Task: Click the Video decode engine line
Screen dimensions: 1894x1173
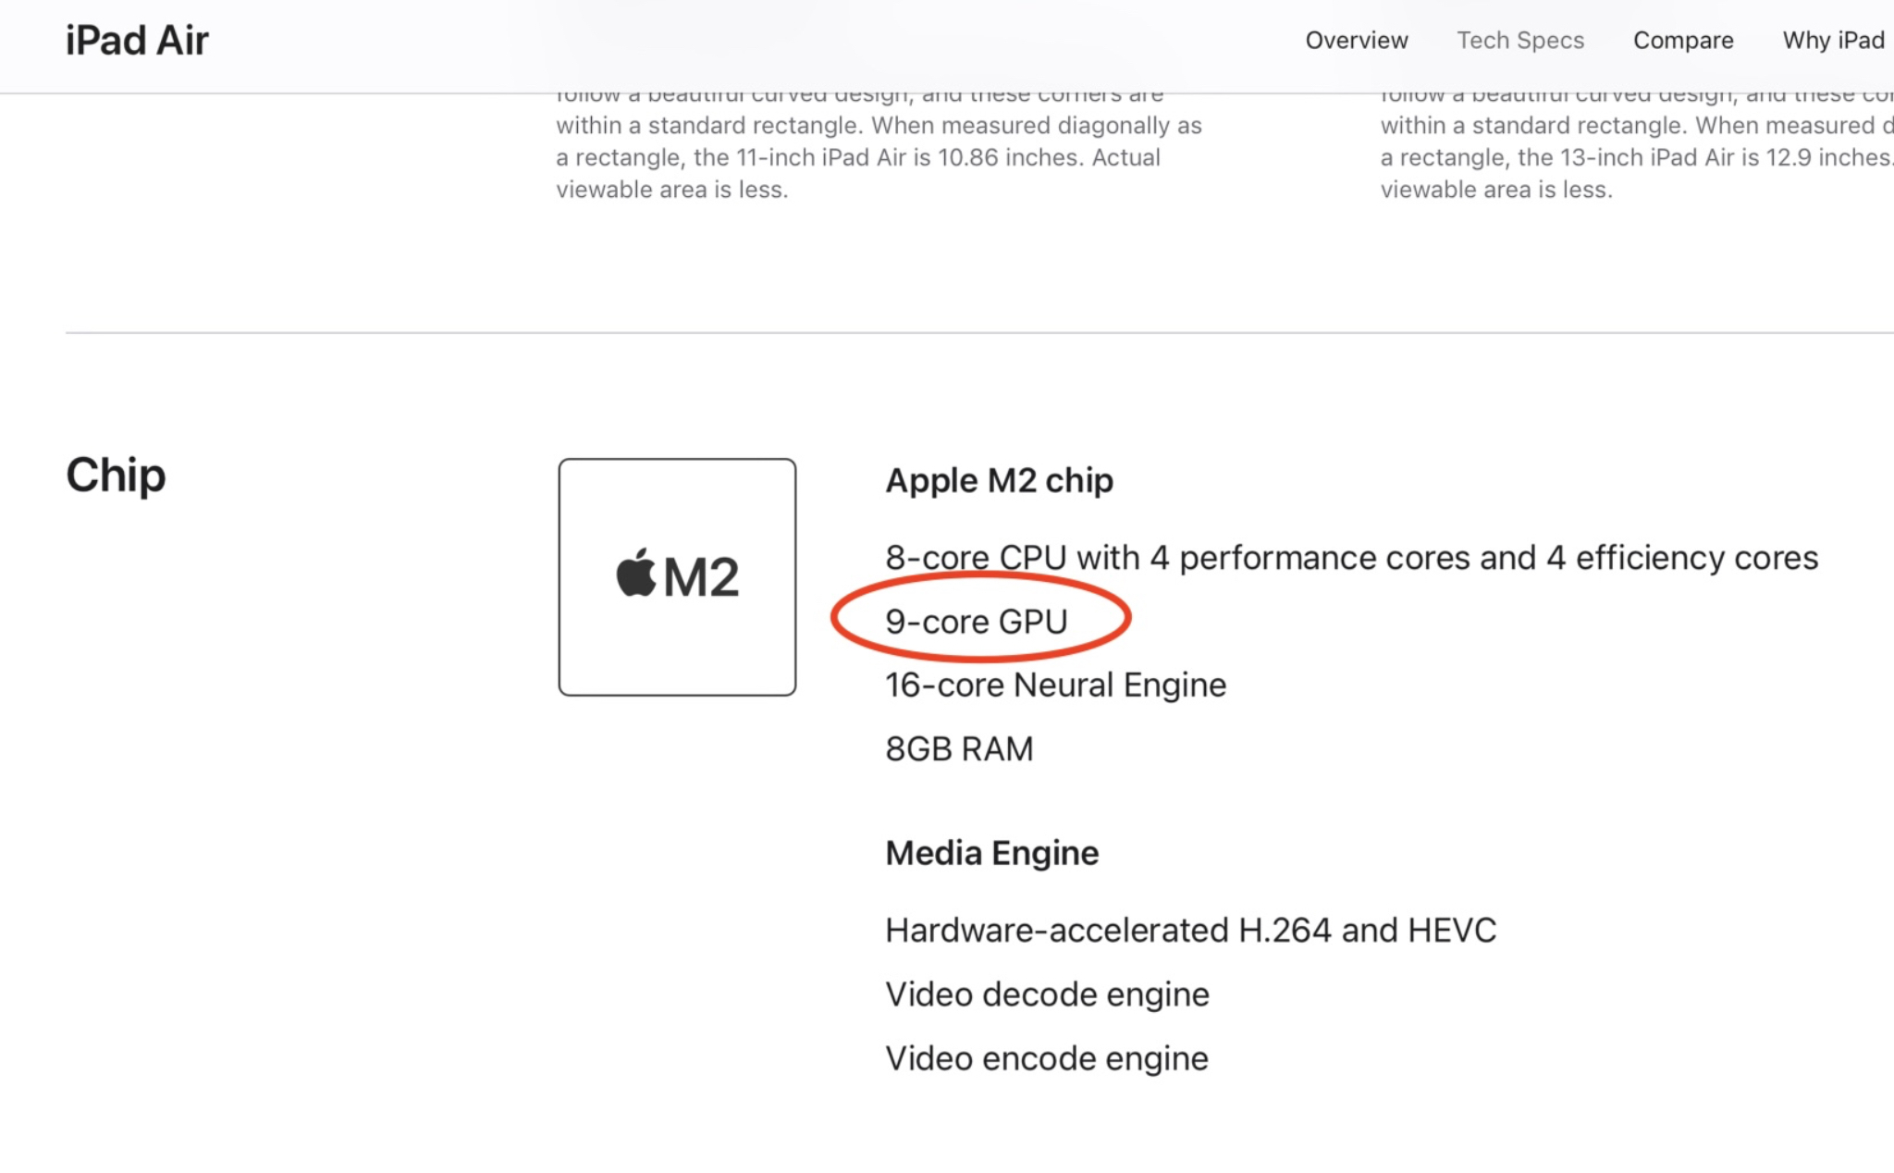Action: [1047, 994]
